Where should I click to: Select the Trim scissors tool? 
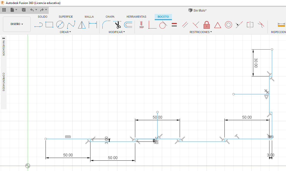117,25
